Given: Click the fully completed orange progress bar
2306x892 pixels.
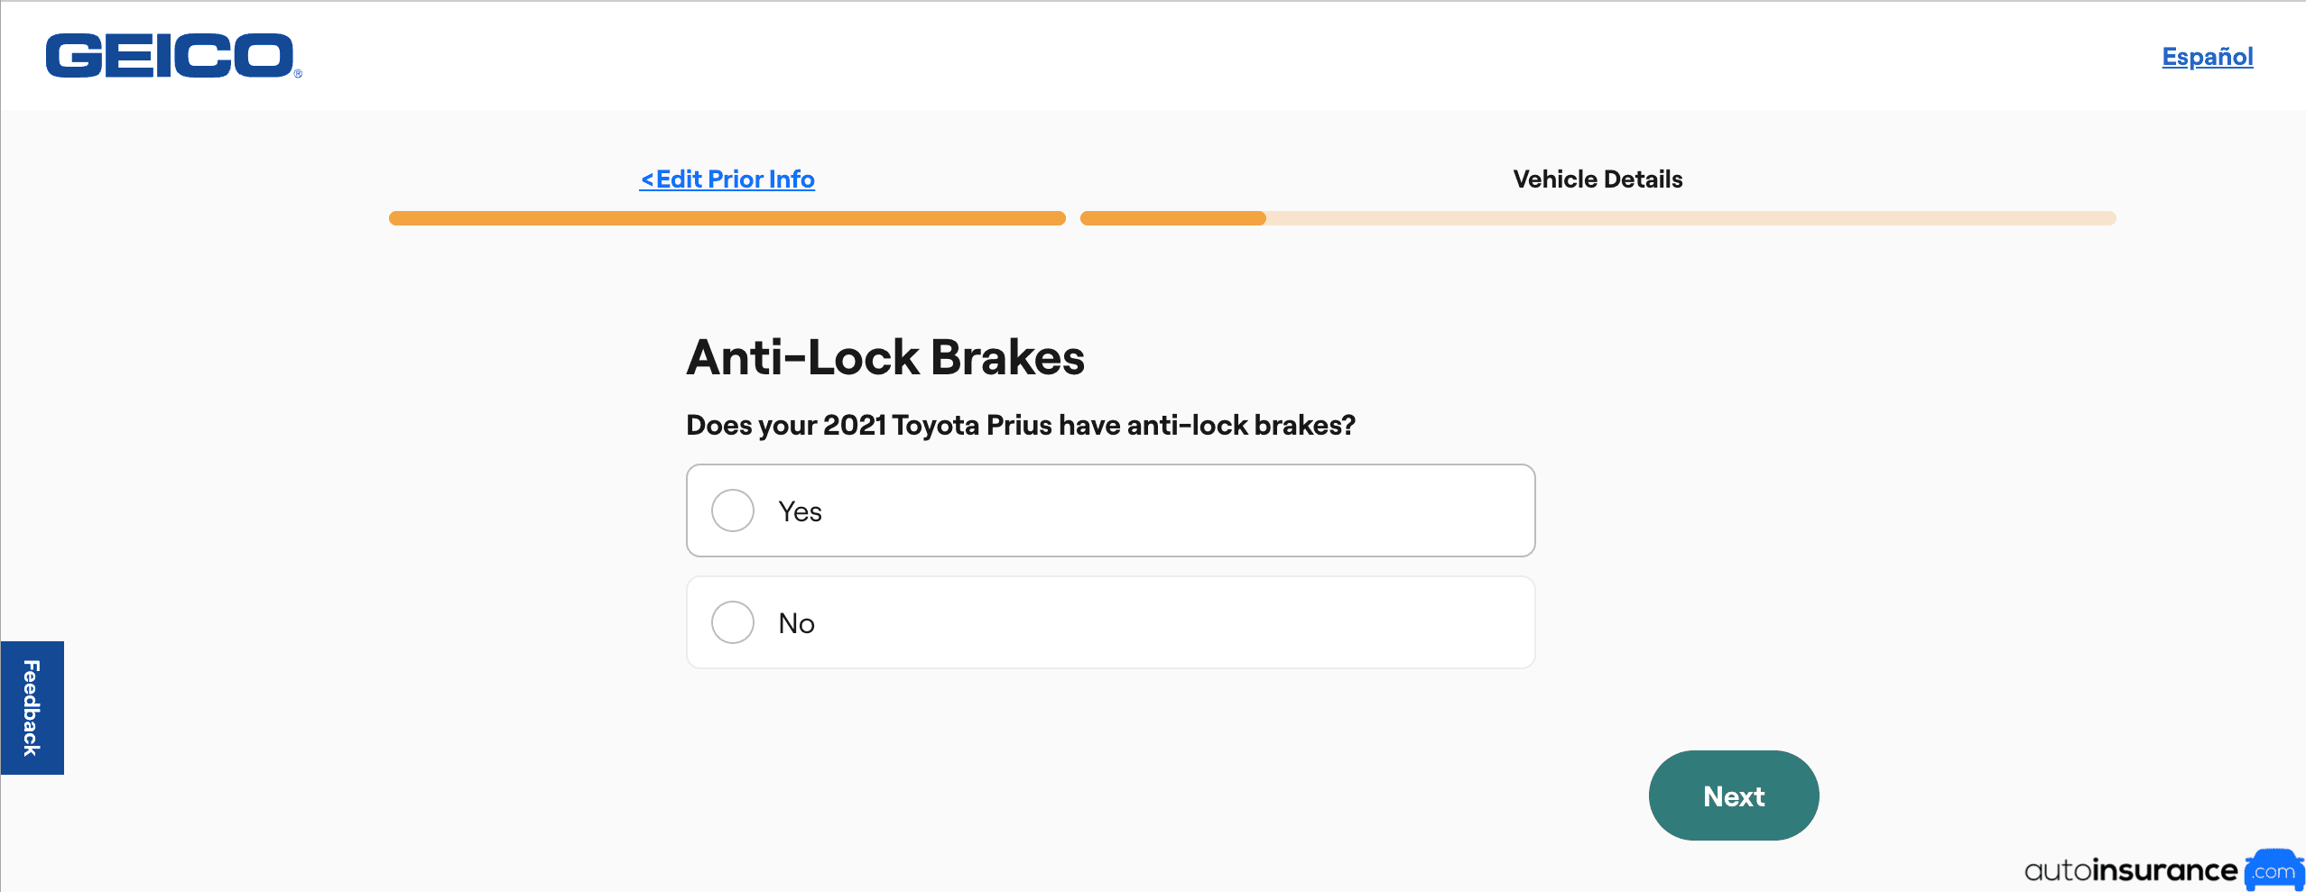Looking at the screenshot, I should pyautogui.click(x=727, y=218).
